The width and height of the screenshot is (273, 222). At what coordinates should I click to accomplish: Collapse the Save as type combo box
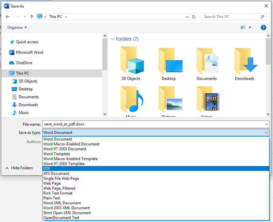point(266,133)
